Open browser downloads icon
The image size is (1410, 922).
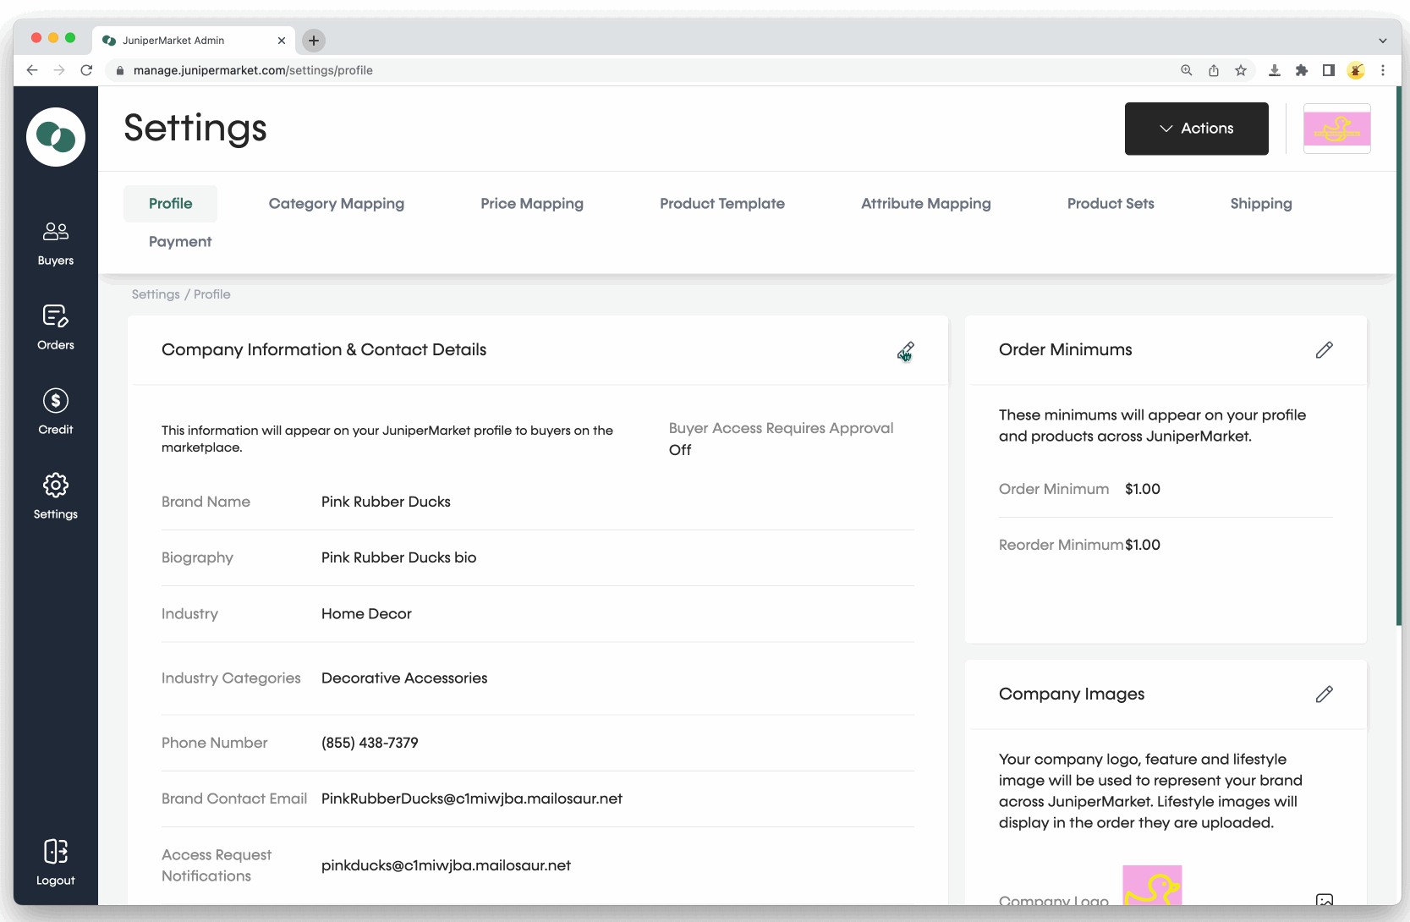tap(1274, 70)
